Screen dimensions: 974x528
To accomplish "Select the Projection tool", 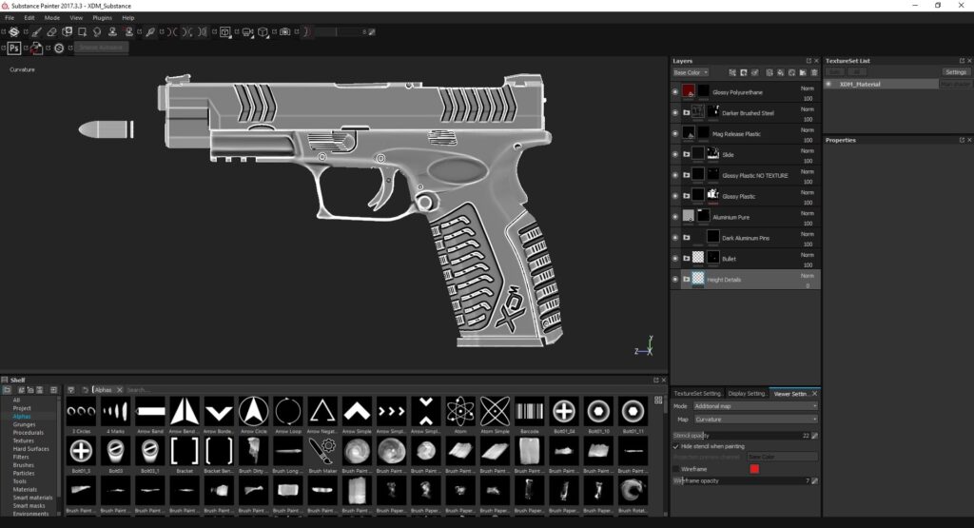I will (68, 31).
